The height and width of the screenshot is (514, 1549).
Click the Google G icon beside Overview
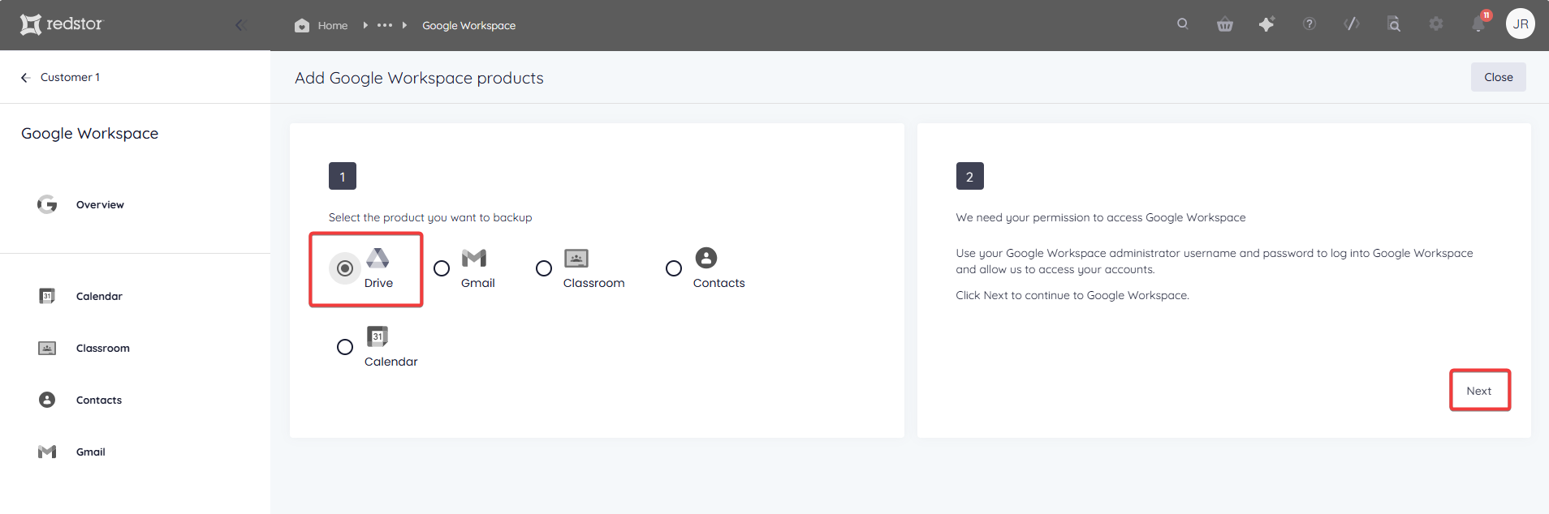pos(47,204)
